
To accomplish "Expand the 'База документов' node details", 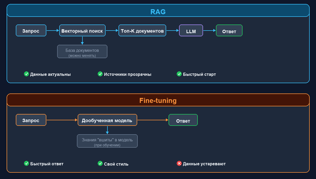I will click(x=82, y=51).
